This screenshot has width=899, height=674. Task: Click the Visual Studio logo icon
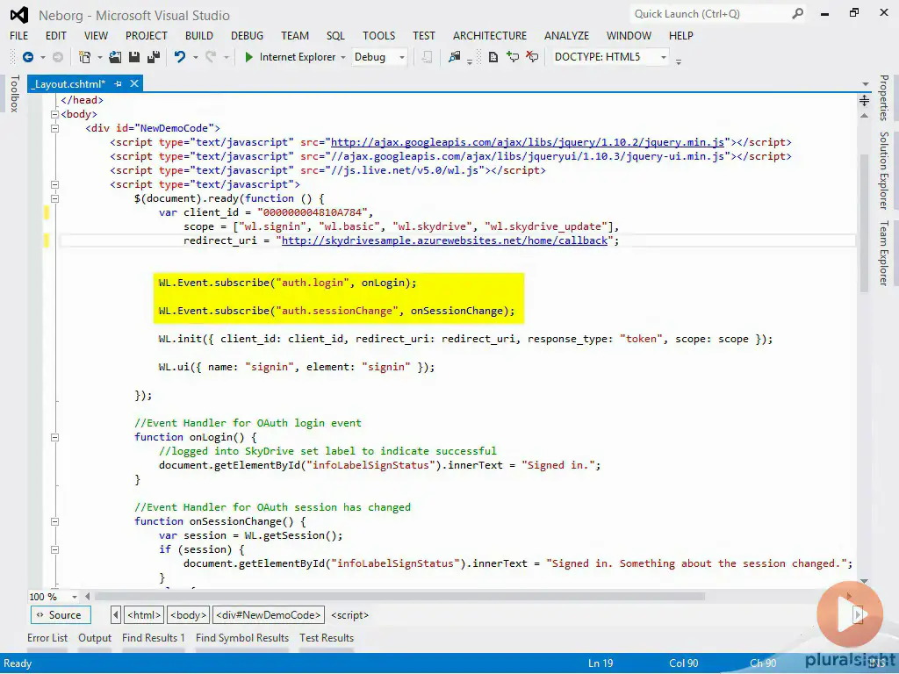point(19,15)
